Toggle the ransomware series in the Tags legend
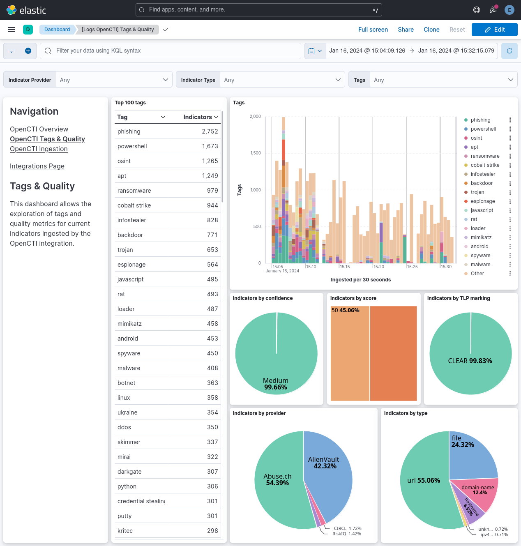The height and width of the screenshot is (546, 521). tap(485, 156)
